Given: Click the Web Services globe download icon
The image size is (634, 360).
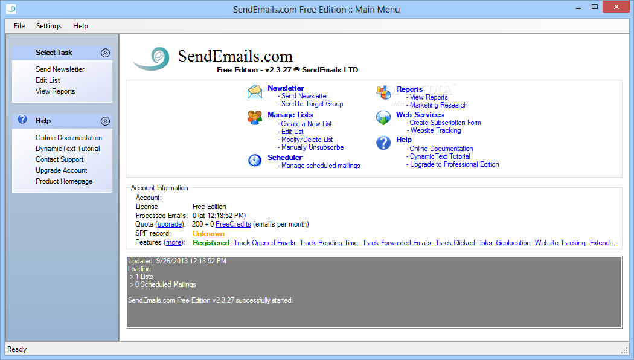Looking at the screenshot, I should [x=383, y=118].
